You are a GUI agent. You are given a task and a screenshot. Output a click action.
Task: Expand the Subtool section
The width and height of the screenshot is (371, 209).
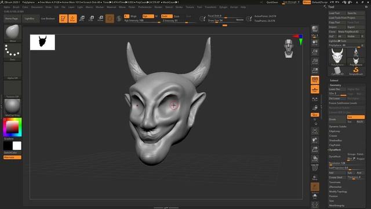[334, 81]
